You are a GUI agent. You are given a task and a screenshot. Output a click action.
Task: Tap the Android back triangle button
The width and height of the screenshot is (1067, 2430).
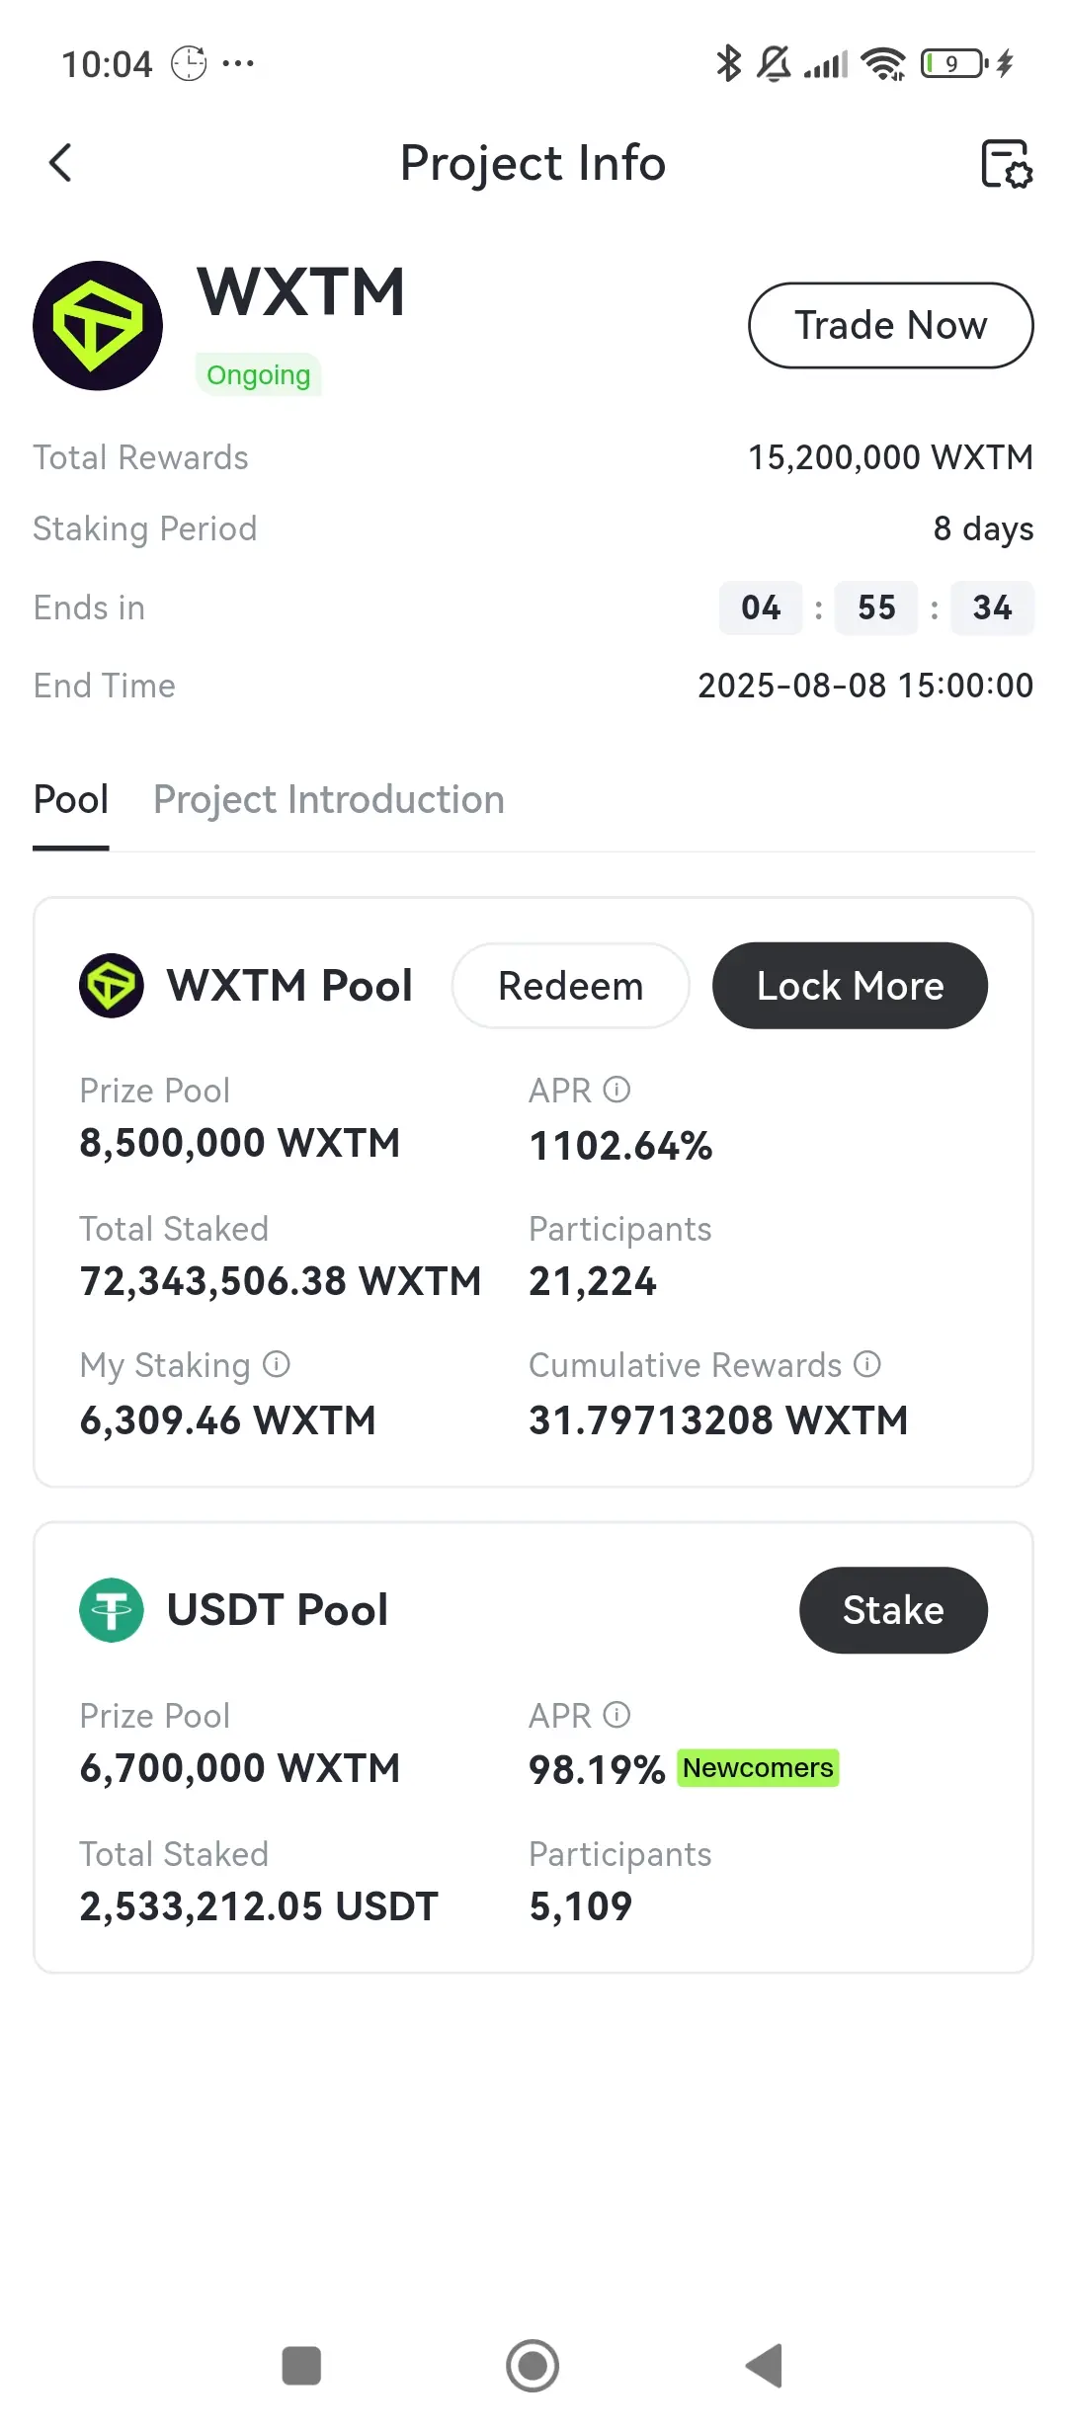[x=764, y=2366]
